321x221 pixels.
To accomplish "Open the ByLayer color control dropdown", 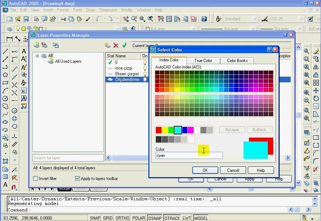I will [193, 29].
